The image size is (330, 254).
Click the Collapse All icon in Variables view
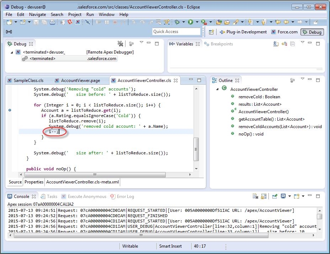pos(293,44)
